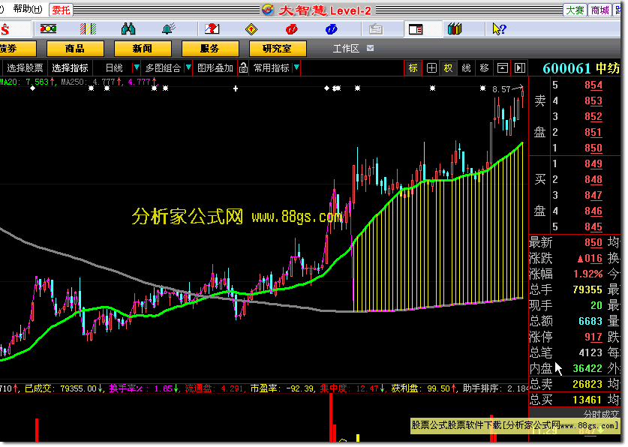Click the 大智慧 logo icon in title bar
Image resolution: width=628 pixels, height=447 pixels.
pyautogui.click(x=268, y=10)
